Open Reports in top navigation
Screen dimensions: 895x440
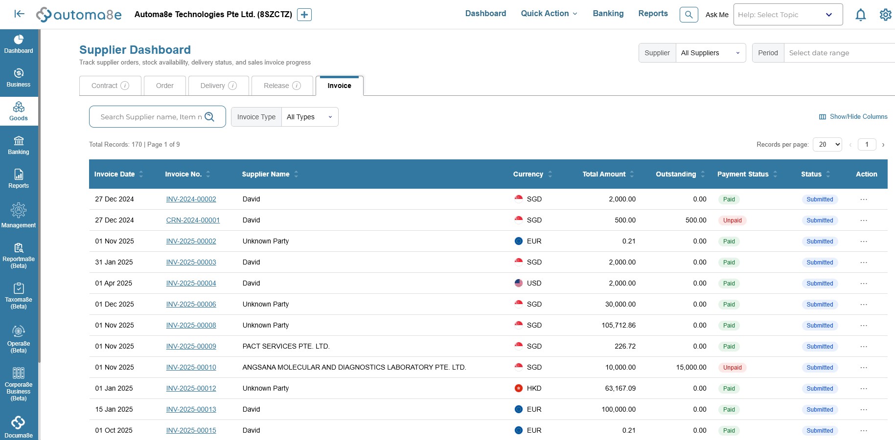[x=653, y=14]
